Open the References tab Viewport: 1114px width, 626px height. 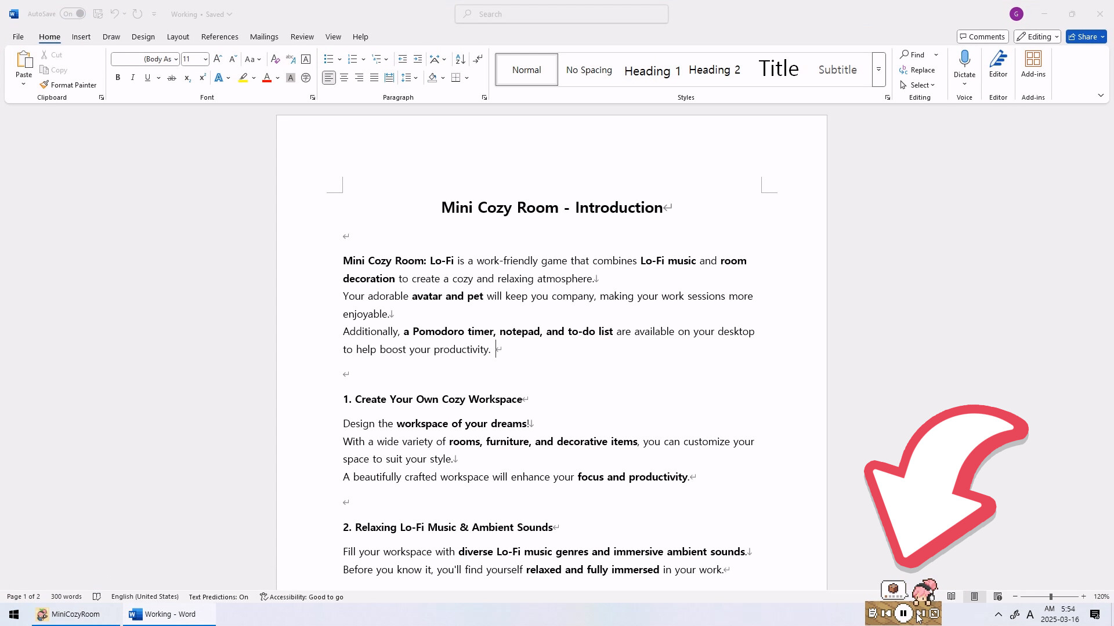pyautogui.click(x=219, y=36)
